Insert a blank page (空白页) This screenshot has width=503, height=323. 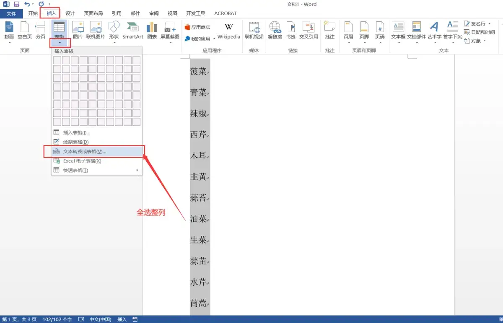click(x=25, y=31)
